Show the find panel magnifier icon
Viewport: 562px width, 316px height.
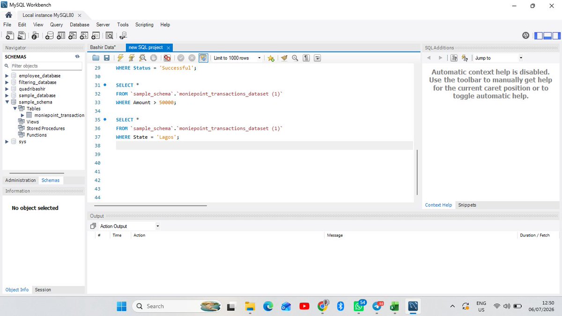[295, 58]
